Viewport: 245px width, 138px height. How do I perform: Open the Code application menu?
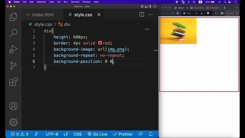[17, 2]
